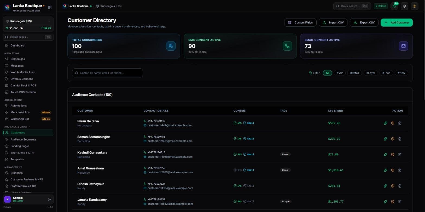Image resolution: width=425 pixels, height=212 pixels.
Task: Expand the Kurunegala (HQ) branch selector
Action: (x=28, y=21)
